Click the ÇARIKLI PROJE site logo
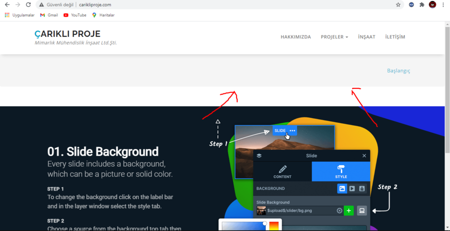Image resolution: width=450 pixels, height=231 pixels. (x=67, y=34)
